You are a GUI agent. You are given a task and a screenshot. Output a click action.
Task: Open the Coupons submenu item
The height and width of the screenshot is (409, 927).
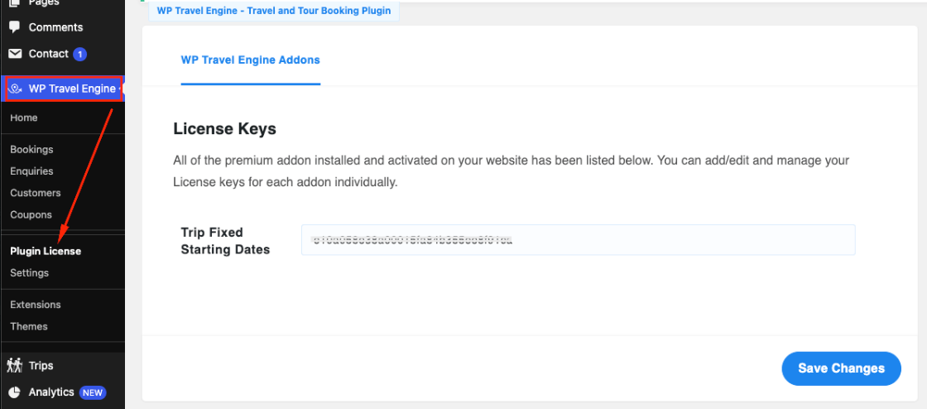click(31, 214)
